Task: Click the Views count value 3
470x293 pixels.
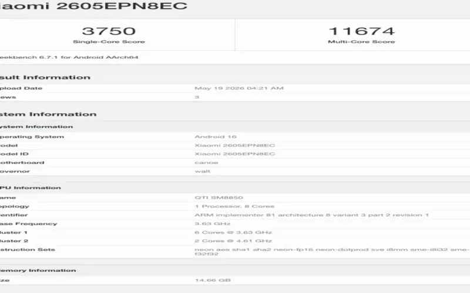Action: (x=197, y=97)
